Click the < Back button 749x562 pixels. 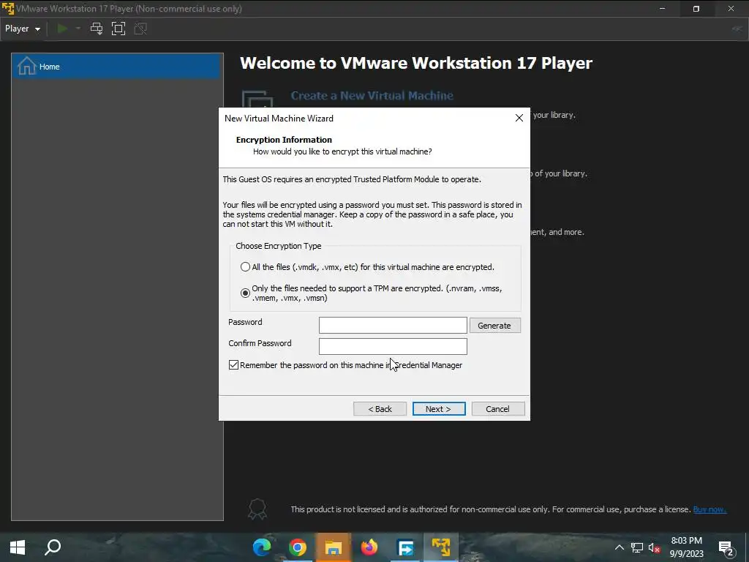[380, 409]
